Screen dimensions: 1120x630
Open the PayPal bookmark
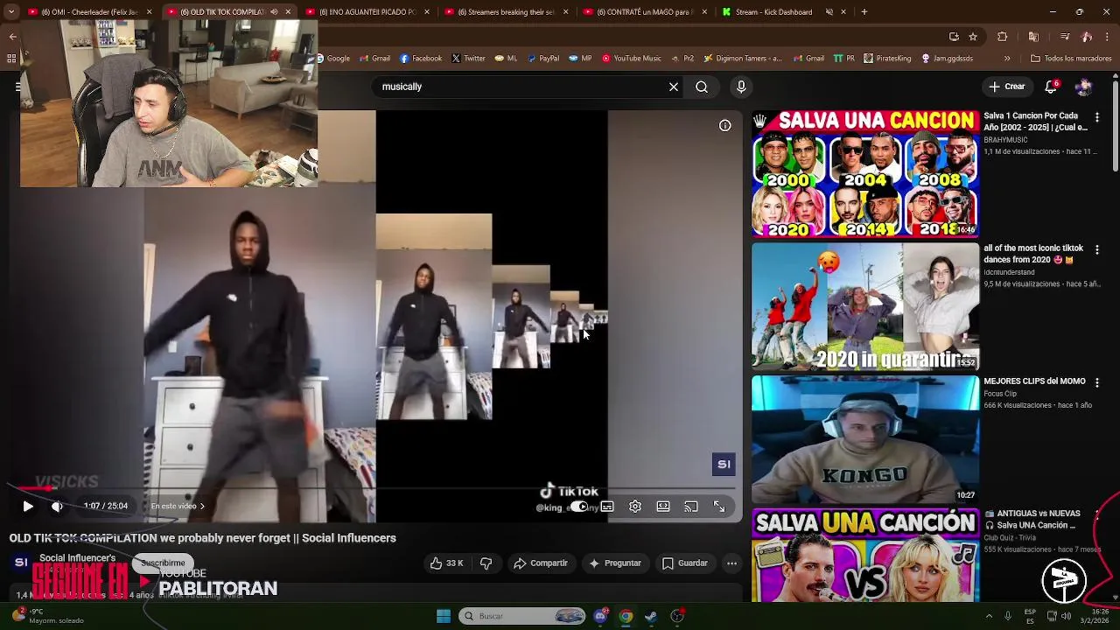(x=542, y=59)
